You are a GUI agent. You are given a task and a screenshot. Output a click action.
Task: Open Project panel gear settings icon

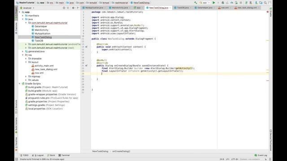73,8
